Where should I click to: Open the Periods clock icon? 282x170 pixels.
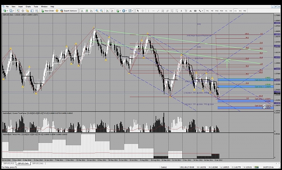(124, 11)
